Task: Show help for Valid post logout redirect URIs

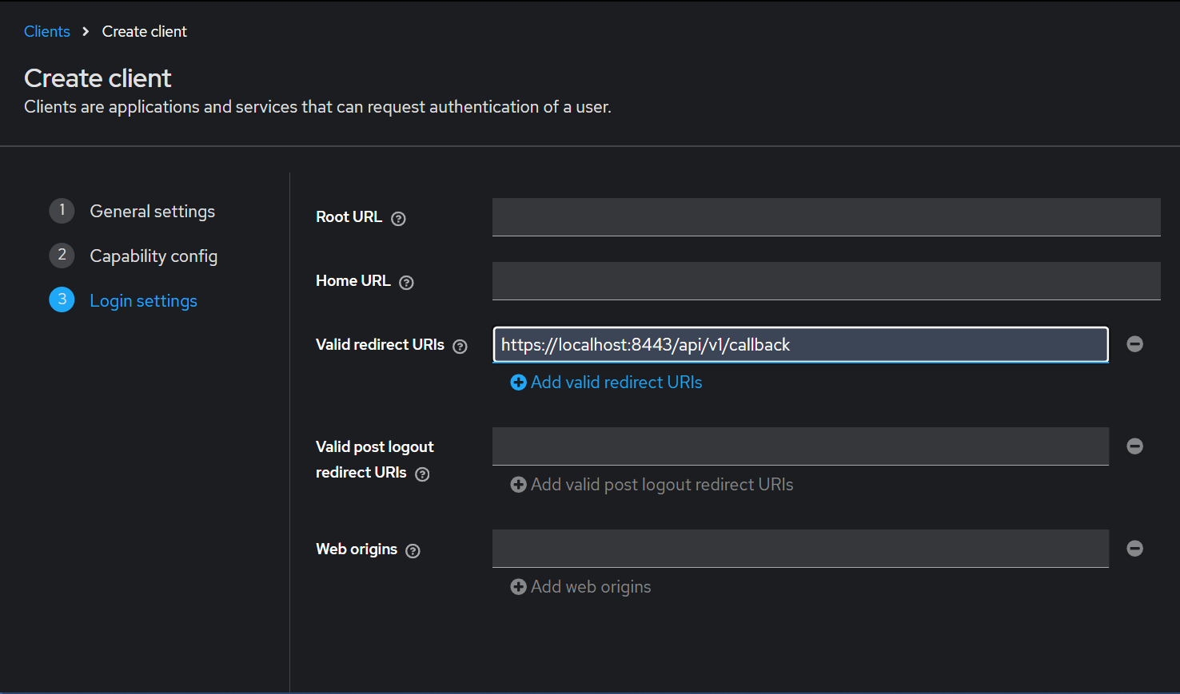Action: pyautogui.click(x=422, y=474)
